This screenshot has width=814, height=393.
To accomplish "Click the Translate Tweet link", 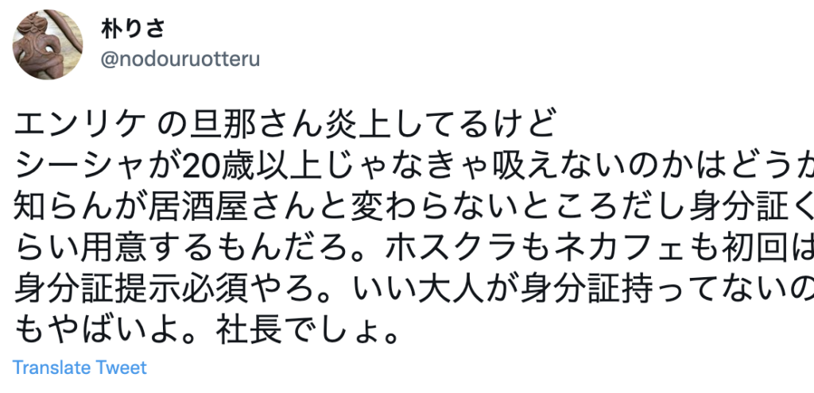I will tap(79, 368).
